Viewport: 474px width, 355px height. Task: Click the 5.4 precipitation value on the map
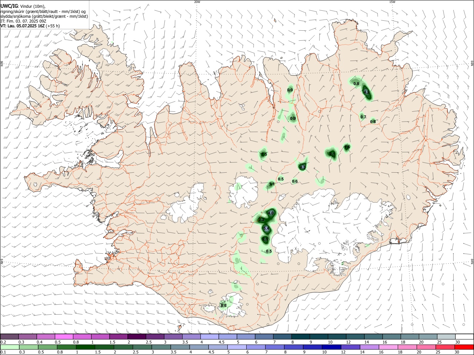(266, 229)
